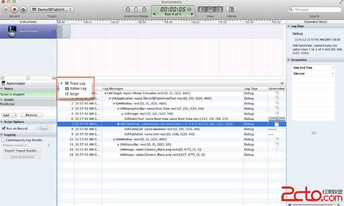Pause the trace with the pause icon
Screen dimensions: 344x206
[x=5, y=9]
